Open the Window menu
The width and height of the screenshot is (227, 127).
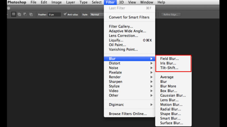(146, 2)
